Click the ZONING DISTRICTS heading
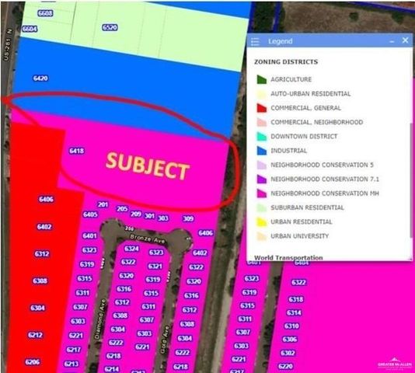Viewport: 415px width, 373px height. (286, 62)
